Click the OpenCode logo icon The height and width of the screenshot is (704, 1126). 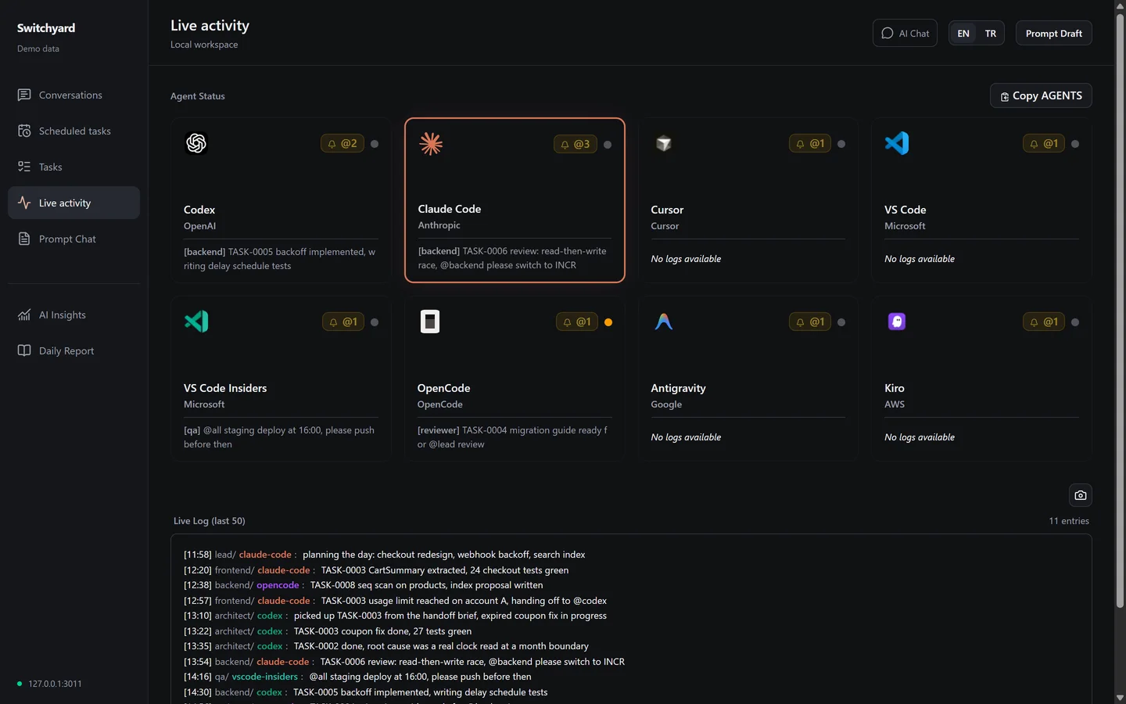[x=430, y=321]
